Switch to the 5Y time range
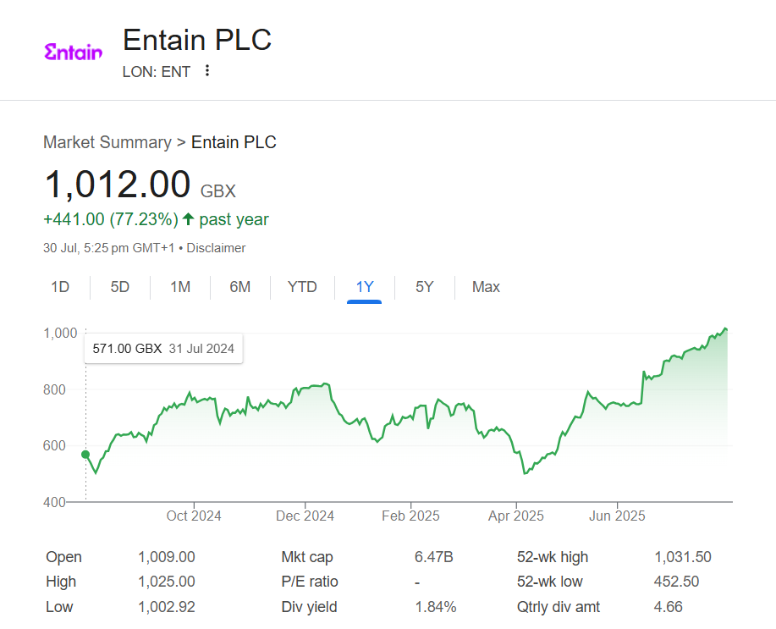 pyautogui.click(x=424, y=287)
